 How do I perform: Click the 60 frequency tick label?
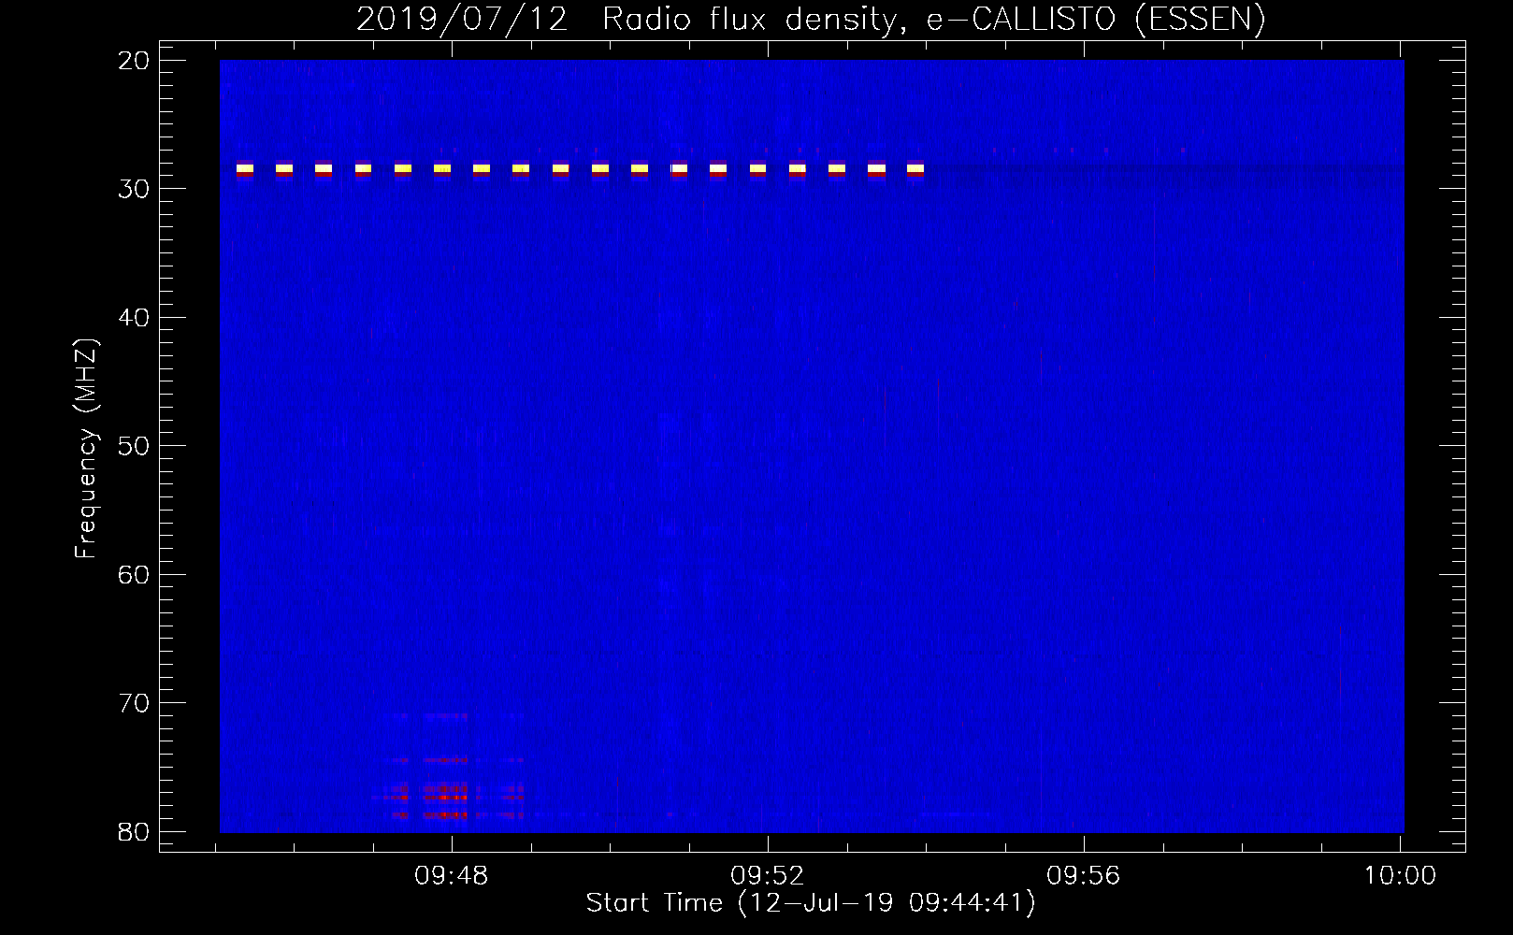(135, 574)
